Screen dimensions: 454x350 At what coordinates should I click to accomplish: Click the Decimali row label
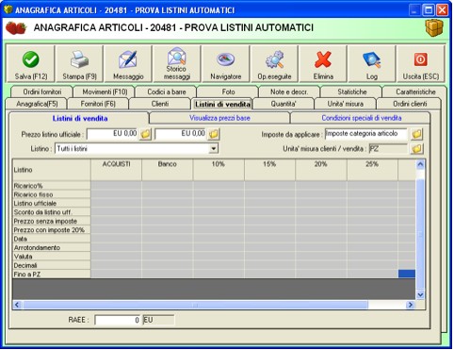52,265
